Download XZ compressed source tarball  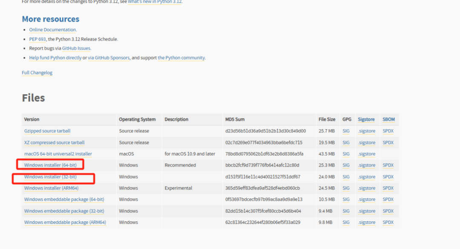(x=54, y=142)
